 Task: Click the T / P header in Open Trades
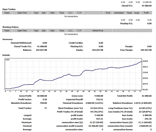(x=79, y=13)
